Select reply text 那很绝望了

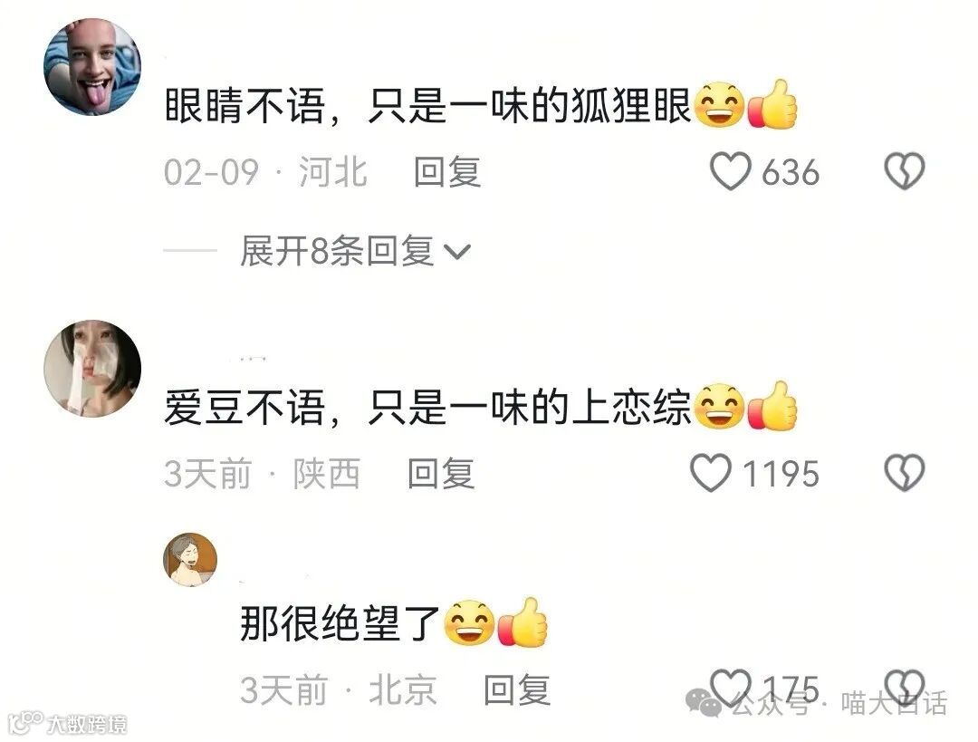pyautogui.click(x=340, y=623)
